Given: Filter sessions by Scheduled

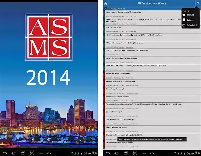Looking at the screenshot, I should pos(190,25).
